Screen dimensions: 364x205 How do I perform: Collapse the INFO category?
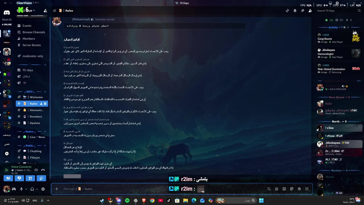(29, 92)
